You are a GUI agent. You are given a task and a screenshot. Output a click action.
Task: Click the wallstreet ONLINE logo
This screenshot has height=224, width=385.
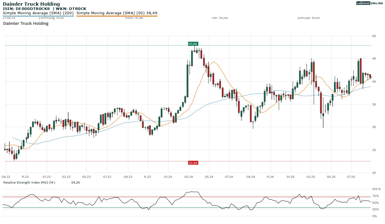tap(370, 3)
